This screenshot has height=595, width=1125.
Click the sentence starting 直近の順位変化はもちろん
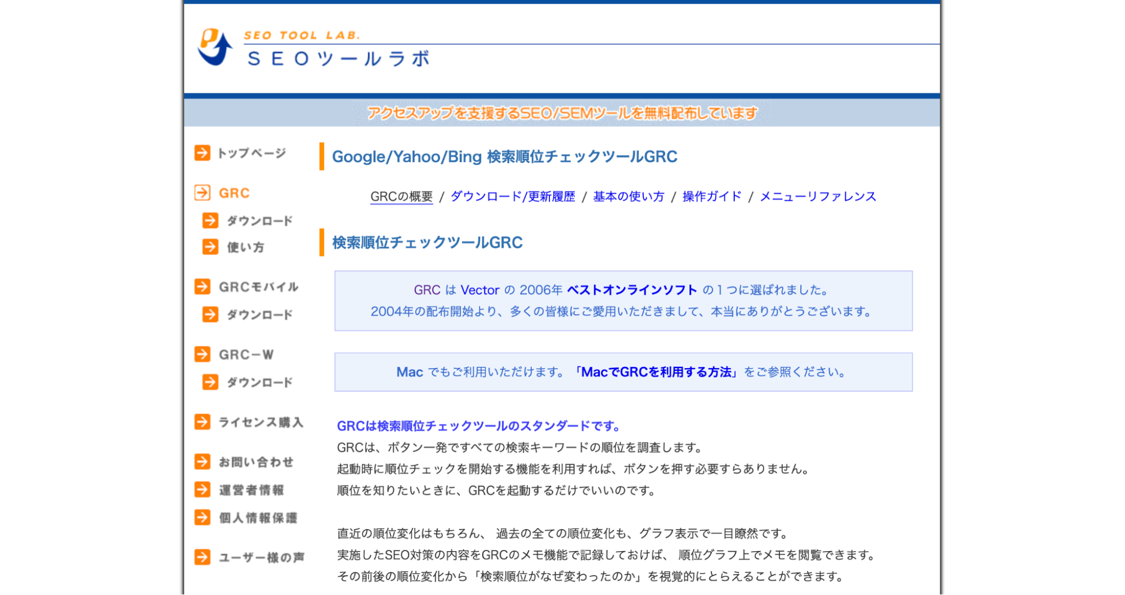[564, 533]
